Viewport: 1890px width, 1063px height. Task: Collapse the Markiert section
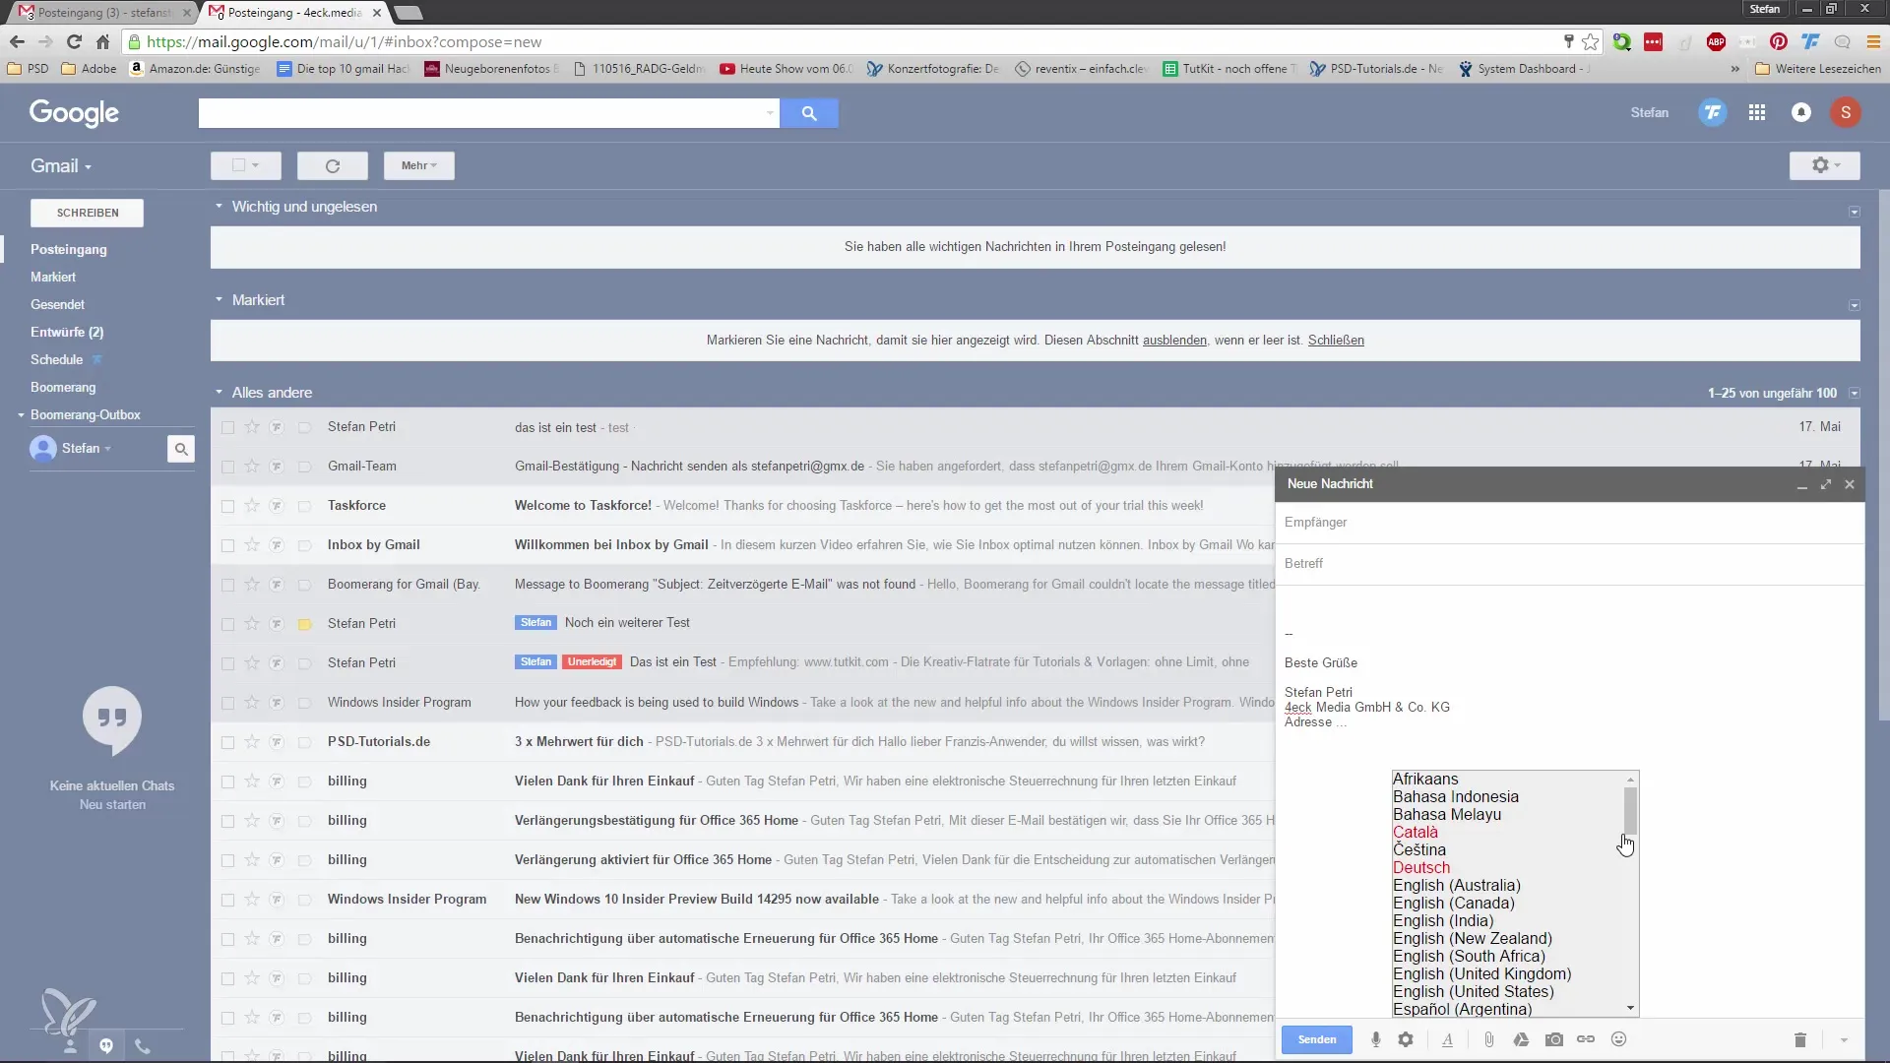point(219,300)
